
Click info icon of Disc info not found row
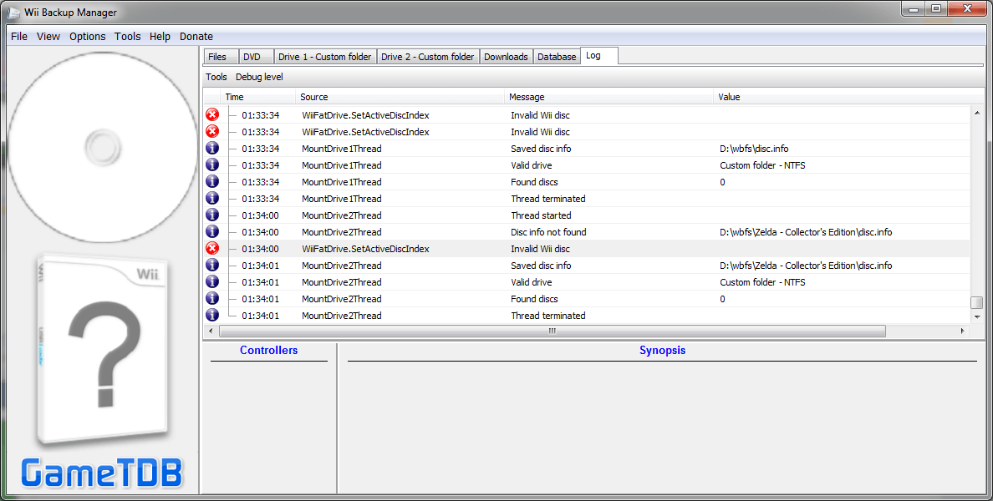(212, 231)
